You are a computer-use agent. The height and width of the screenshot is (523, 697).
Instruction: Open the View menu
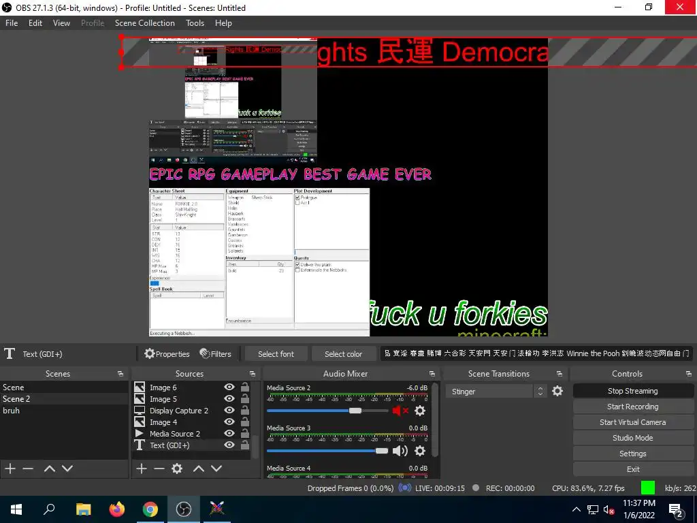61,23
